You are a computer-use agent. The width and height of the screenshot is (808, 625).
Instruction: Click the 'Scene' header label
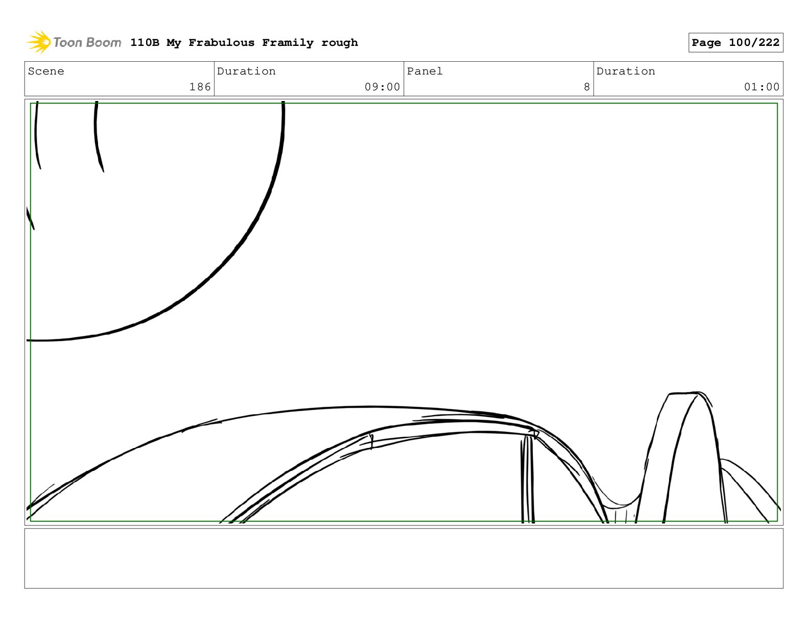(46, 71)
